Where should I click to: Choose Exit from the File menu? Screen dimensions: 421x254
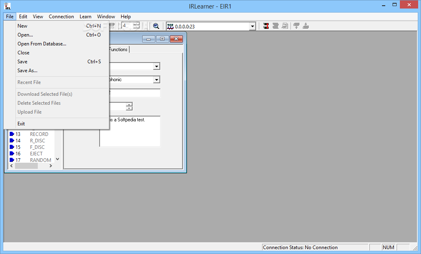(x=56, y=124)
